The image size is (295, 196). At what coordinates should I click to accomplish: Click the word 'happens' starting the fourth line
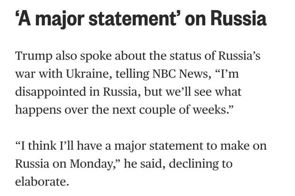tap(38, 110)
